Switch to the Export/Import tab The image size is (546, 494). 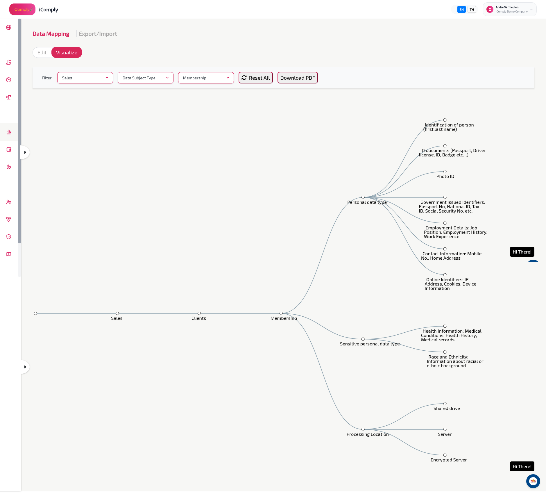[x=98, y=33]
